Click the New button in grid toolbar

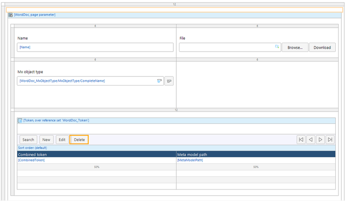tap(46, 139)
